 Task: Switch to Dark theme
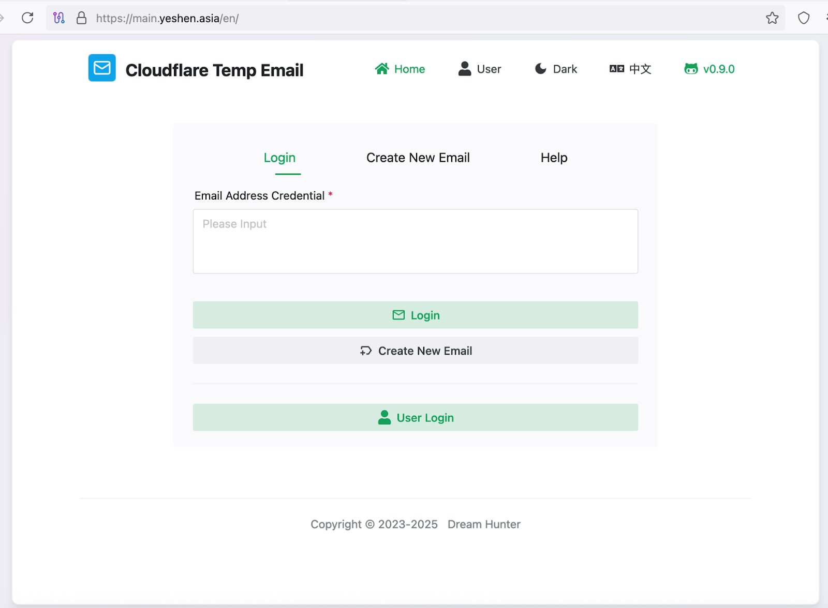556,69
